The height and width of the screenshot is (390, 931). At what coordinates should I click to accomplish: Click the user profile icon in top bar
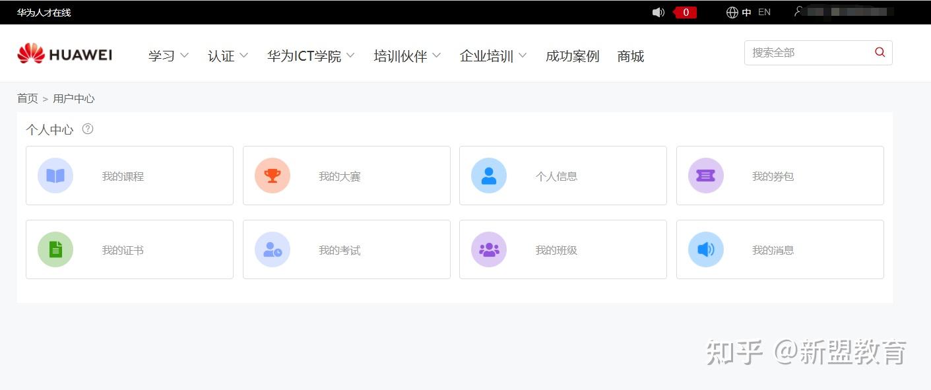click(x=799, y=12)
